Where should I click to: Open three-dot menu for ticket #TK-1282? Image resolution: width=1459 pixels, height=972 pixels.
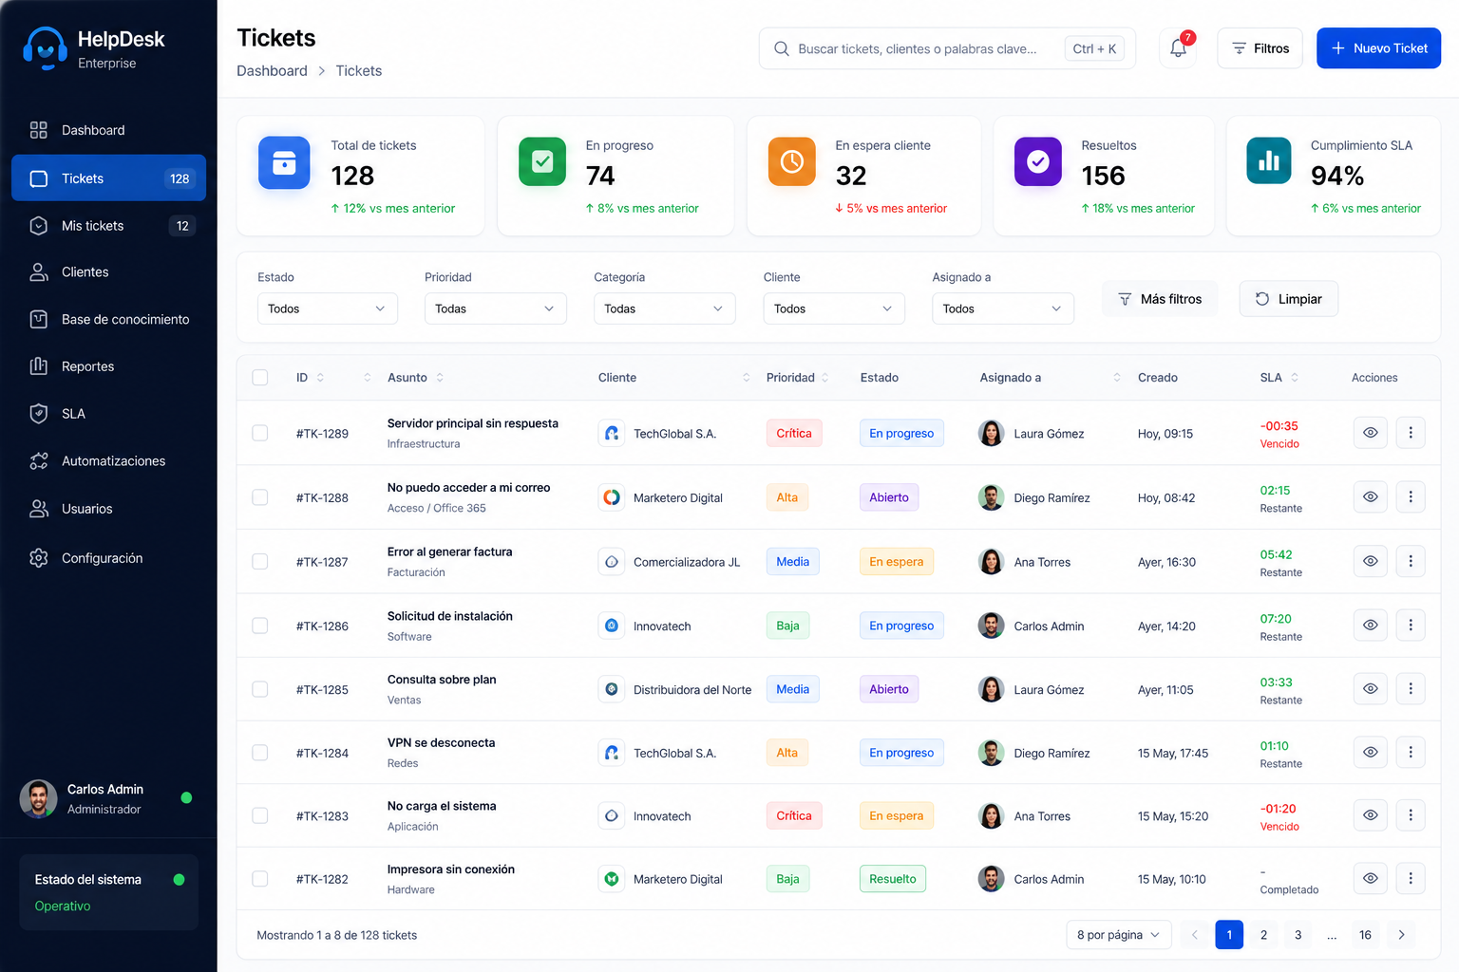click(x=1411, y=878)
